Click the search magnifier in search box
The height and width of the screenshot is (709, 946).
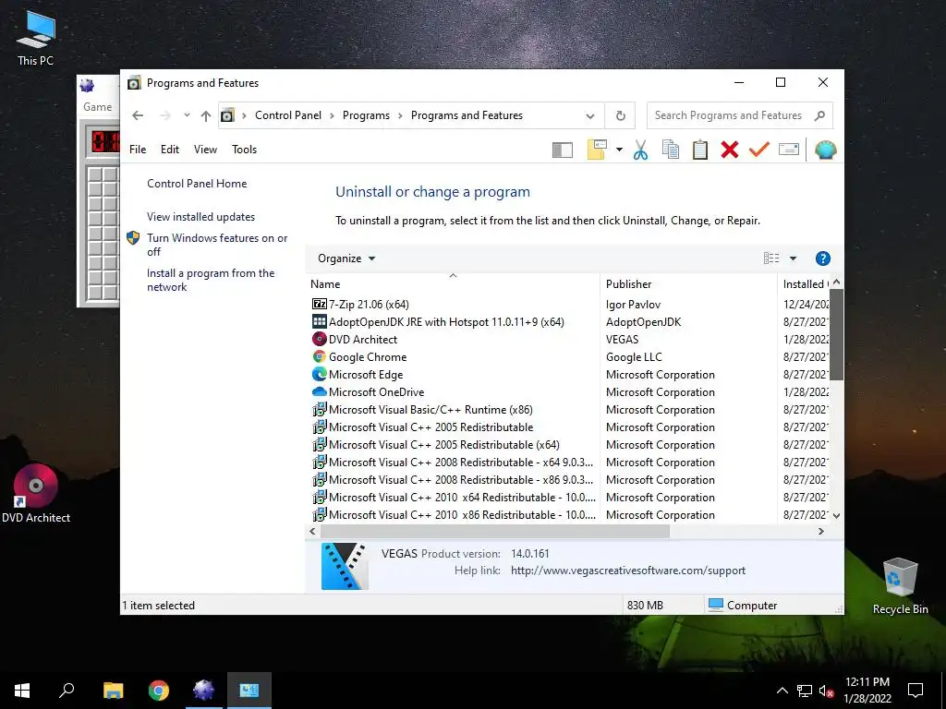coord(819,115)
